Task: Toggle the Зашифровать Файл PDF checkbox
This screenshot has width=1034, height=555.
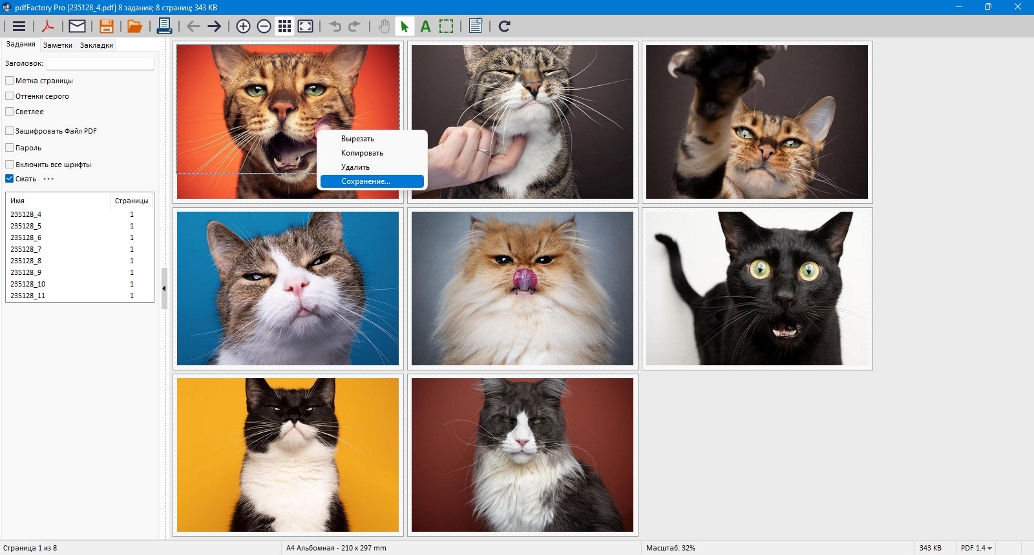Action: pyautogui.click(x=10, y=131)
